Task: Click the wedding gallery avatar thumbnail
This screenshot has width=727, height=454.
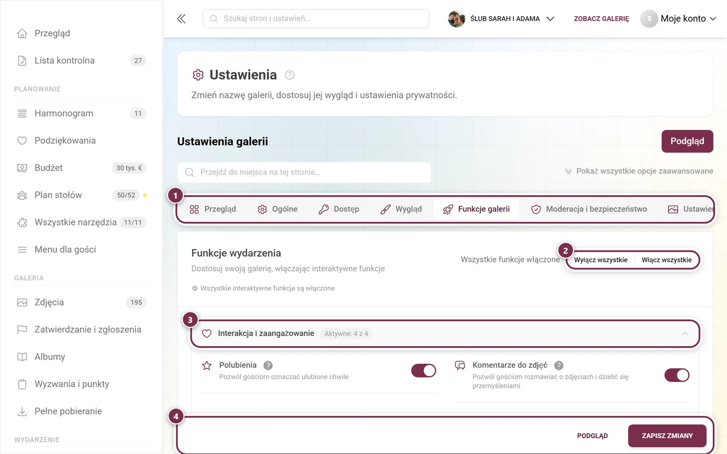Action: click(x=456, y=19)
